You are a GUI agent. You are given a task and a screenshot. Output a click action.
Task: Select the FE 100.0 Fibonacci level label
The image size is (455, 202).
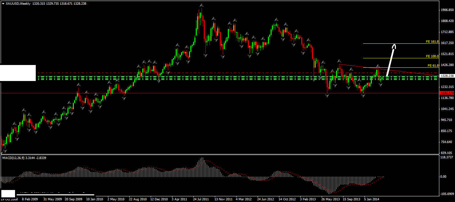tap(432, 56)
